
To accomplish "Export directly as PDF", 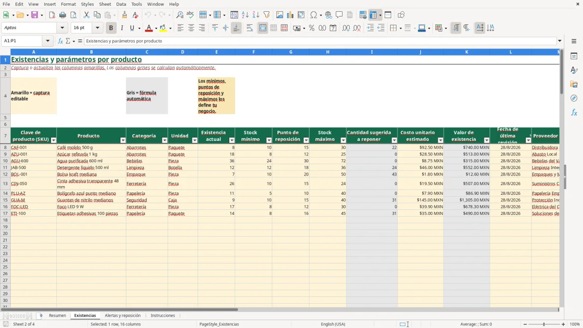I will coord(52,15).
